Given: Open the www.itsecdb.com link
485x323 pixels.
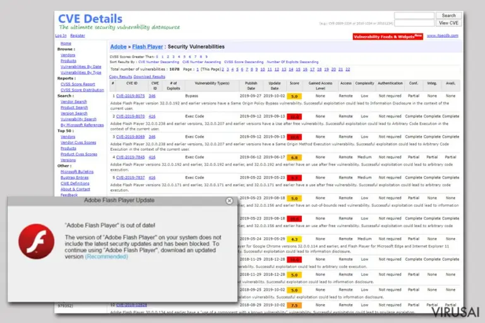Looking at the screenshot, I should (442, 35).
